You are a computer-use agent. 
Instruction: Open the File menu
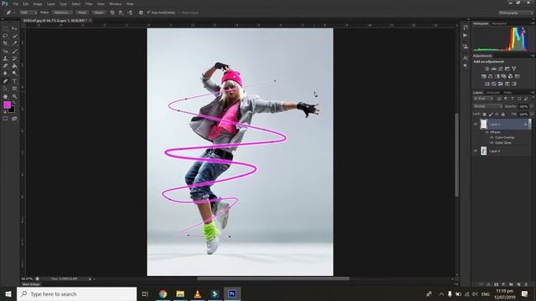coord(16,3)
